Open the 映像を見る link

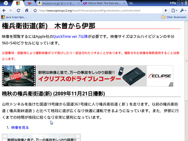(x=20, y=127)
